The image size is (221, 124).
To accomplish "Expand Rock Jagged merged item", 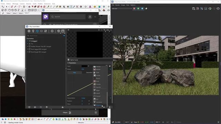I will tap(28, 49).
